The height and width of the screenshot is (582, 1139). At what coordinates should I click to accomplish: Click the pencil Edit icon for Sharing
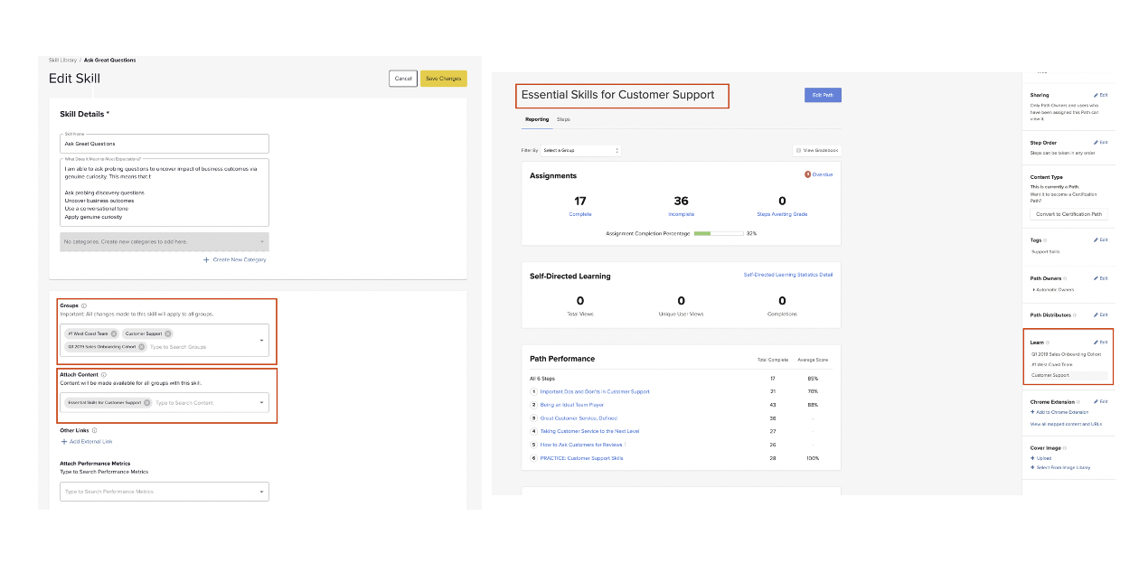tap(1096, 95)
